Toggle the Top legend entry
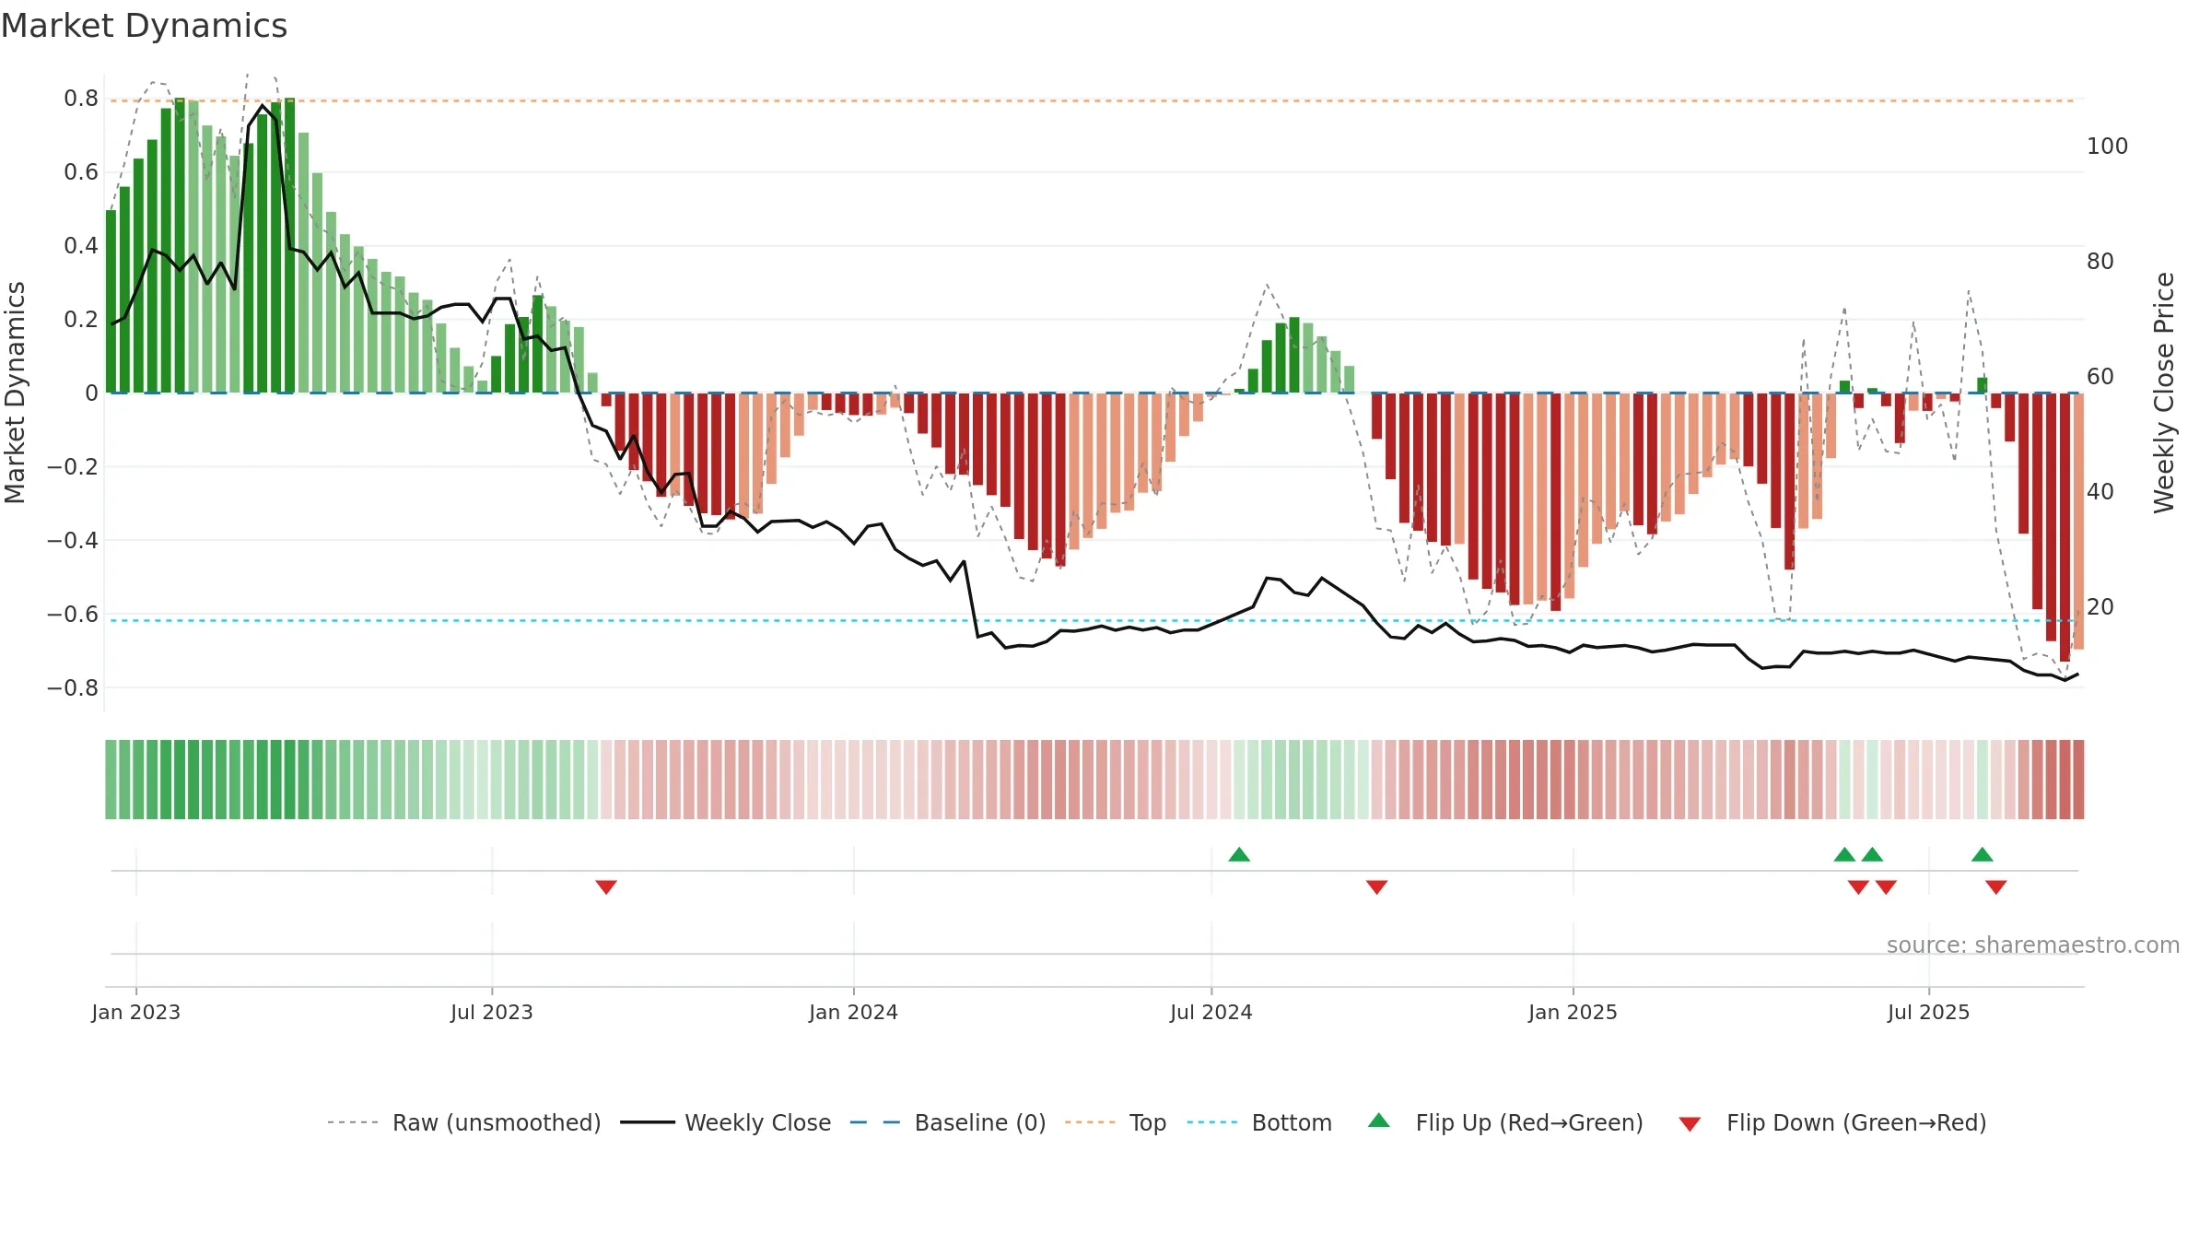Screen dimensions: 2211x1244 (1116, 1122)
